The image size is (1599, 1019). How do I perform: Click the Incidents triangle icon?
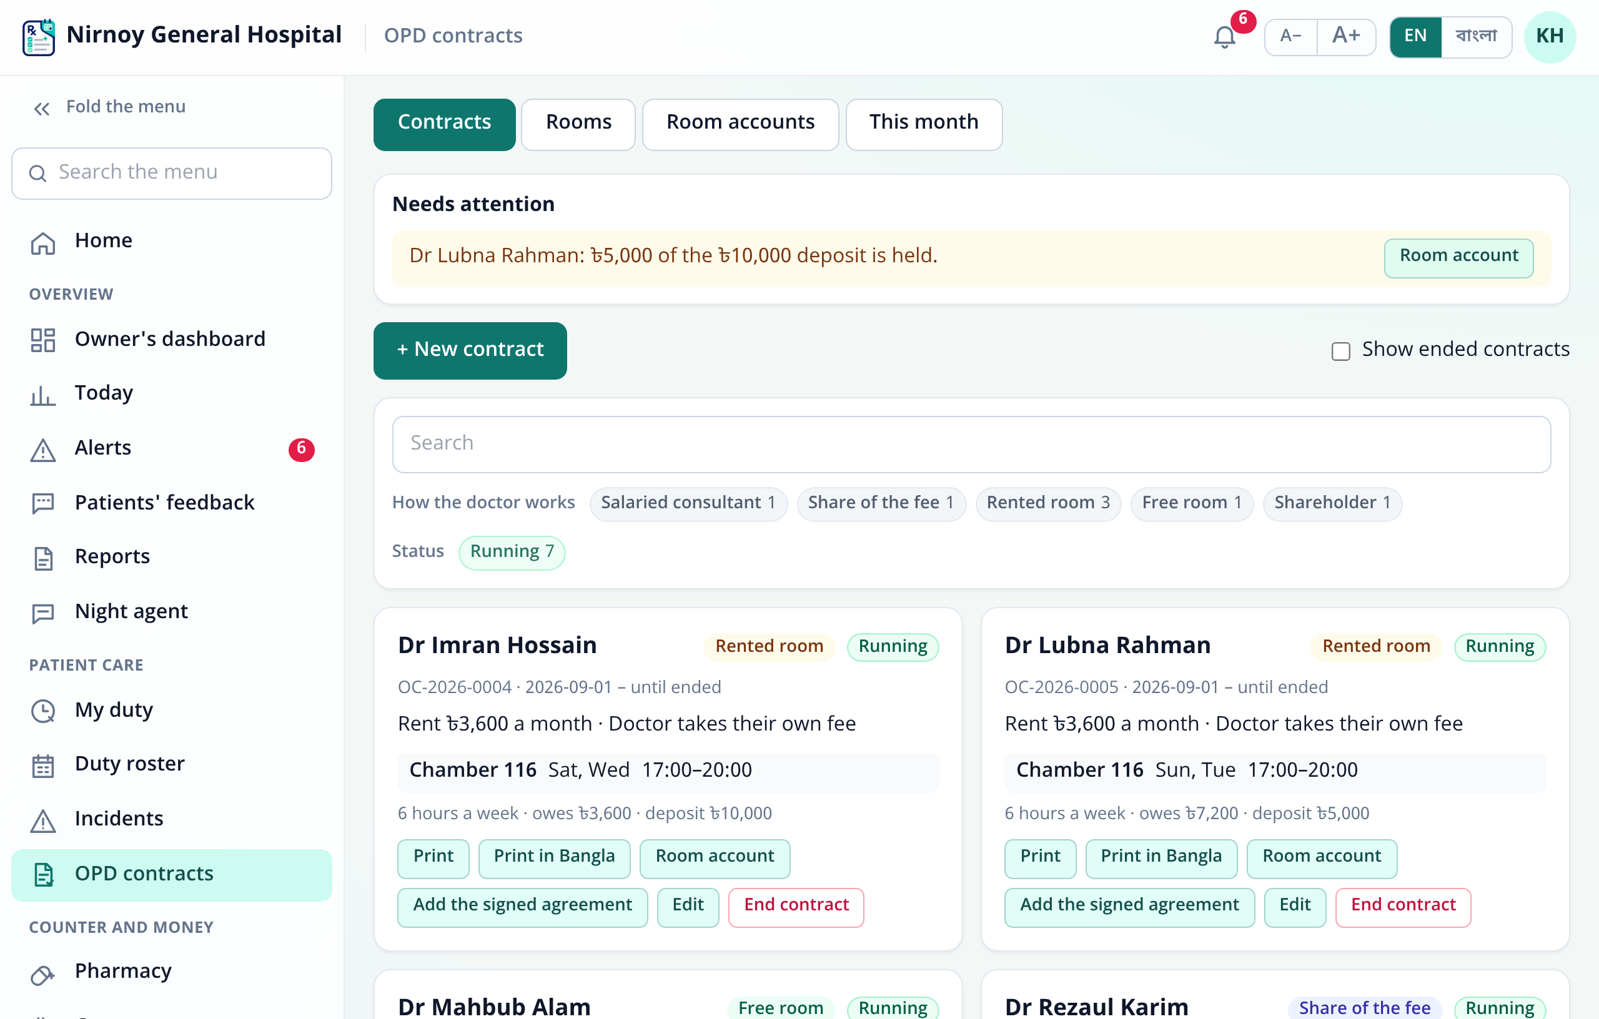43,820
